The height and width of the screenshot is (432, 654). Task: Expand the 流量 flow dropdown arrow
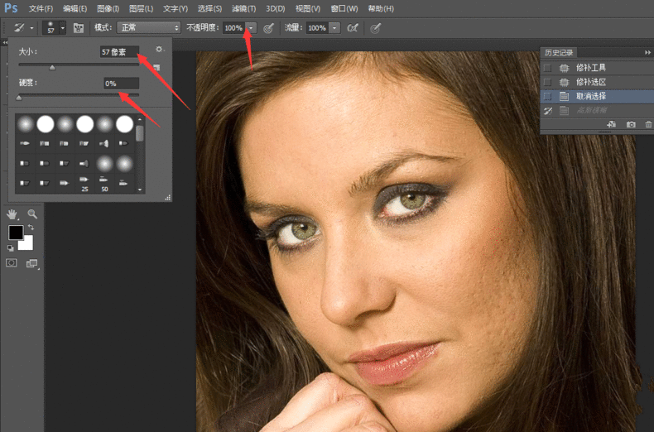tap(334, 27)
